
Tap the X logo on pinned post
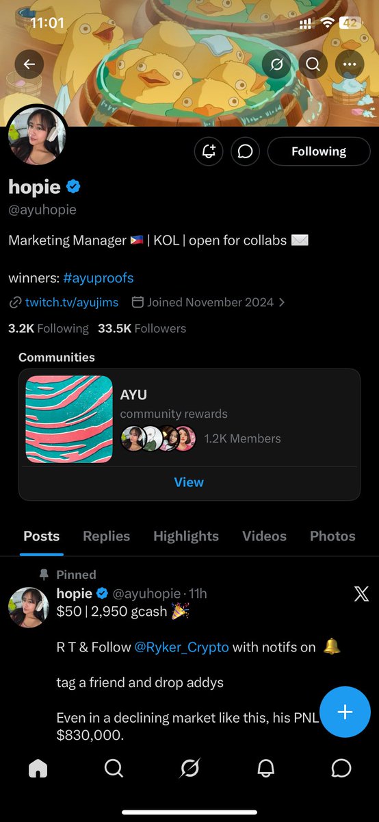361,594
